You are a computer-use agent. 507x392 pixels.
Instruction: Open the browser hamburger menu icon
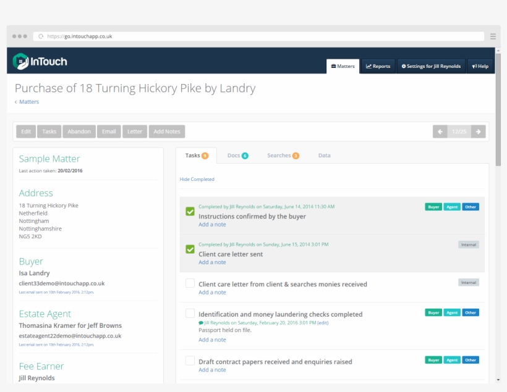click(492, 35)
